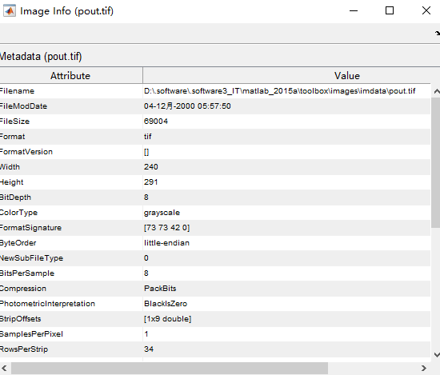Image resolution: width=440 pixels, height=375 pixels.
Task: Click the horizontal scrollbar thumb
Action: (x=170, y=368)
